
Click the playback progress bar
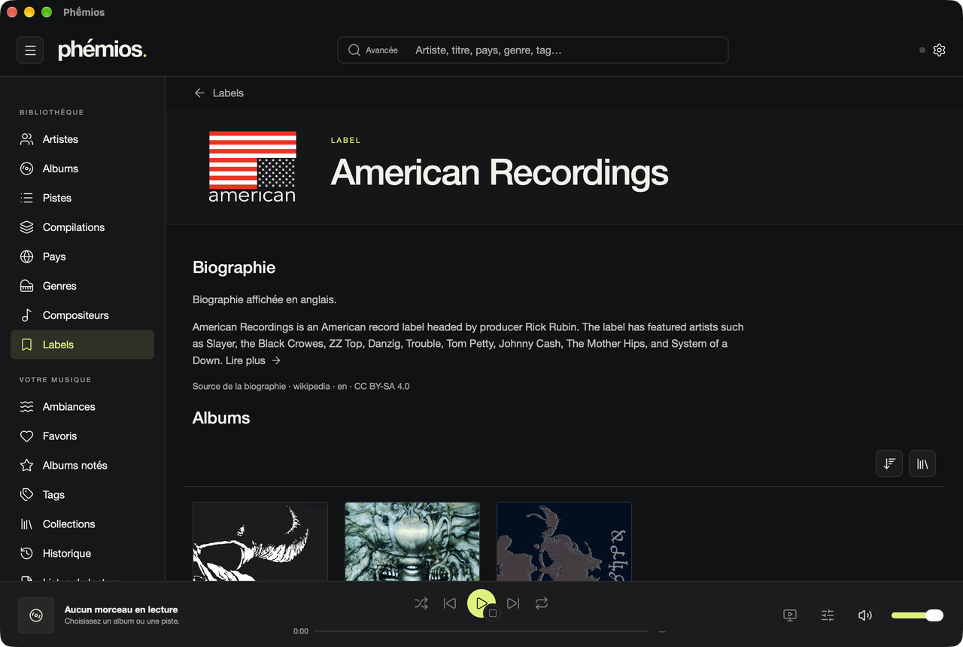[x=481, y=631]
